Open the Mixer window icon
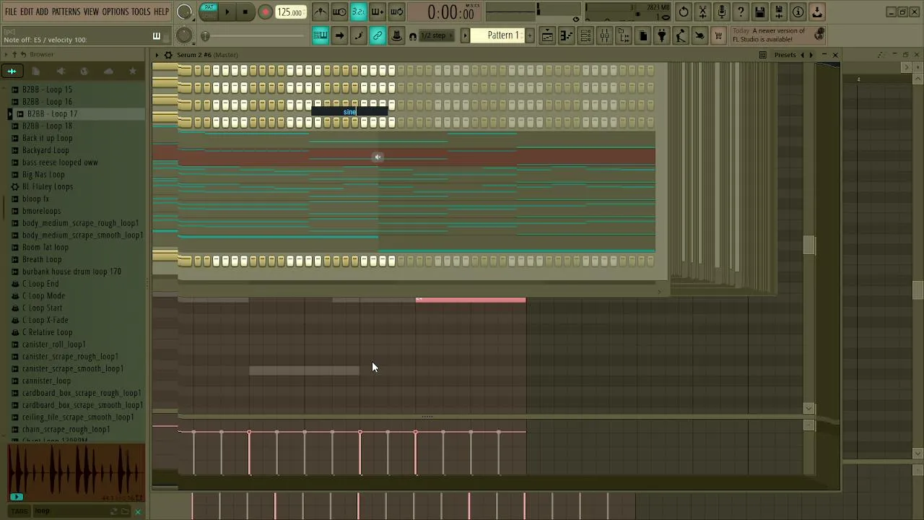 point(604,35)
